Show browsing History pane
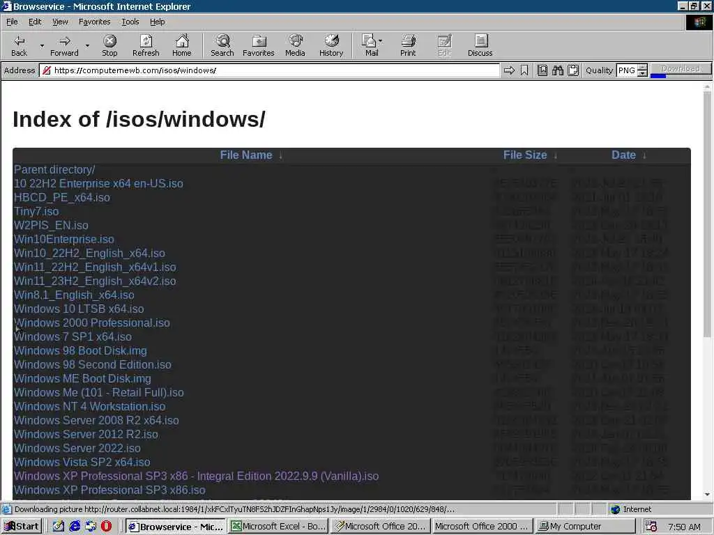This screenshot has height=535, width=714. click(331, 45)
